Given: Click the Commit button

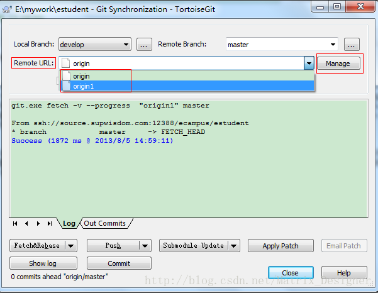Looking at the screenshot, I should point(119,263).
